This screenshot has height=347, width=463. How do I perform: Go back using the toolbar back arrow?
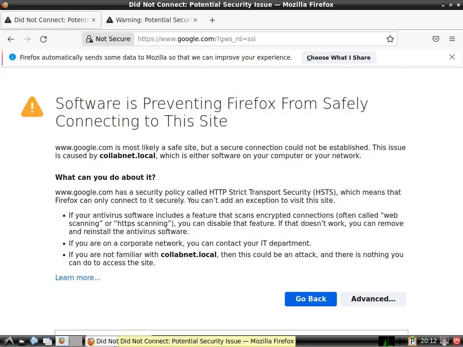[11, 39]
